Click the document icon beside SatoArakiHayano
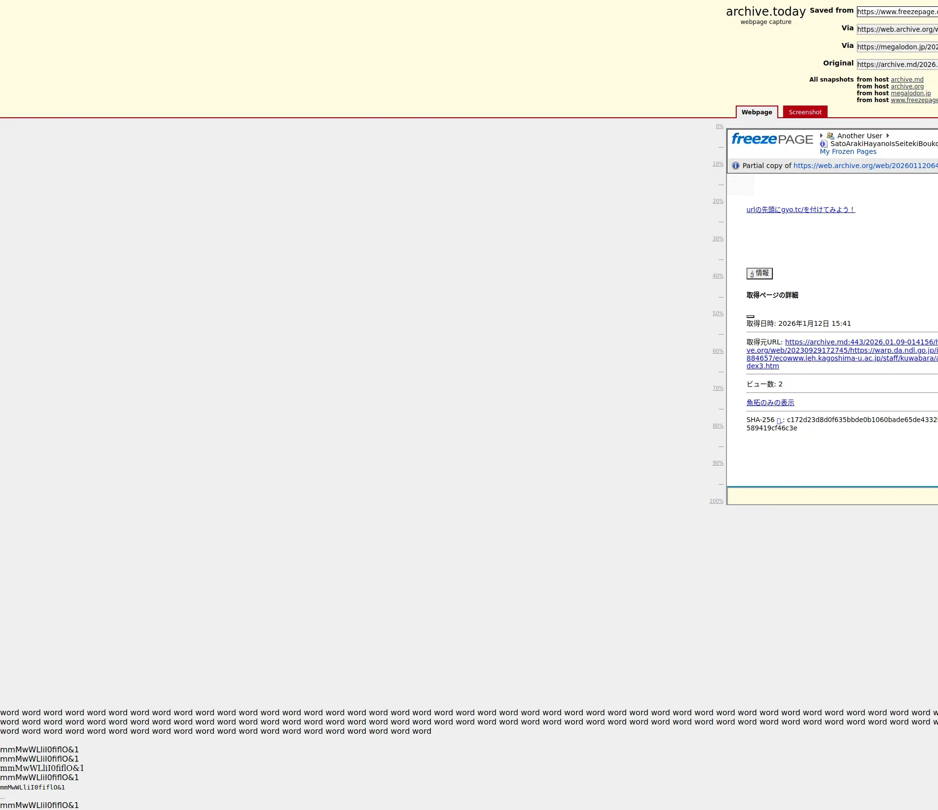 [x=824, y=144]
